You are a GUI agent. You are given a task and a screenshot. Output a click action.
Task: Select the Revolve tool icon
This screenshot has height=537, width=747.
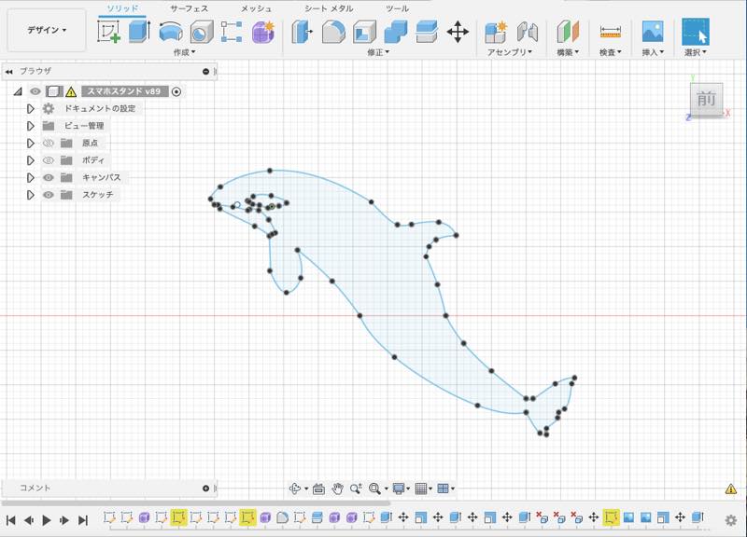tap(170, 32)
